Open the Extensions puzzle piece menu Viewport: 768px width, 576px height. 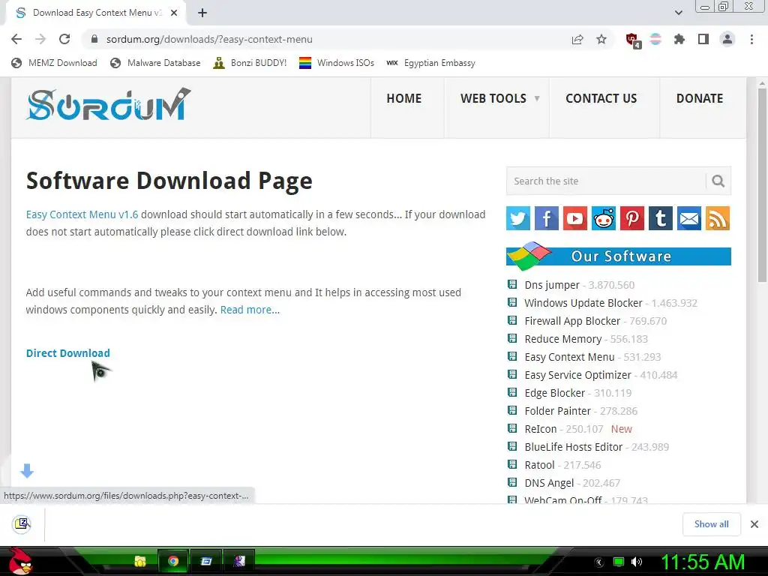point(679,39)
